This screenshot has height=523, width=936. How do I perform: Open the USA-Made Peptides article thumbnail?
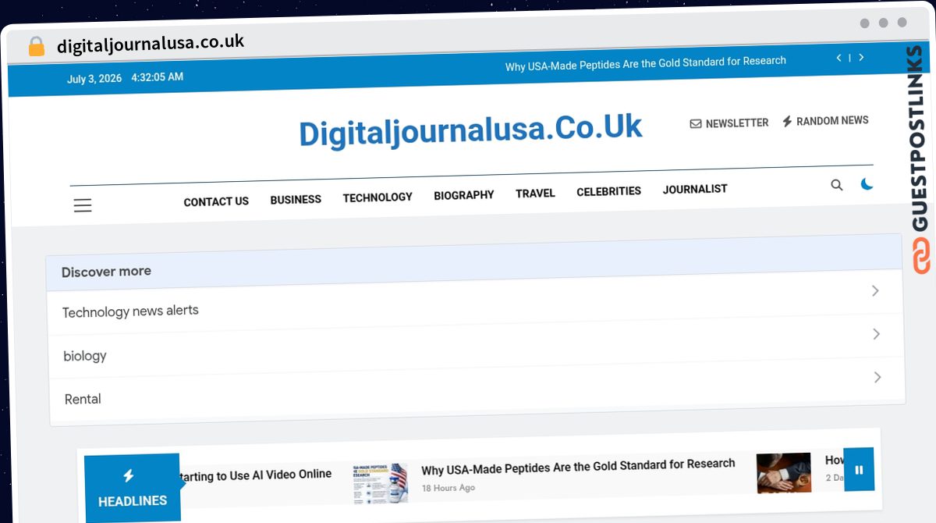point(380,483)
